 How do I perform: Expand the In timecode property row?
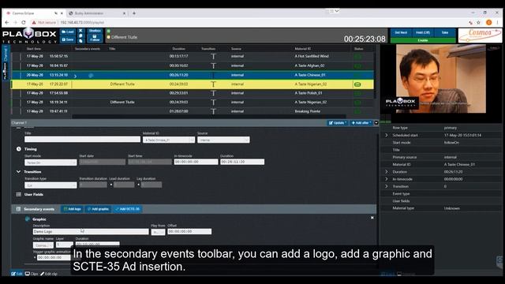coord(387,179)
